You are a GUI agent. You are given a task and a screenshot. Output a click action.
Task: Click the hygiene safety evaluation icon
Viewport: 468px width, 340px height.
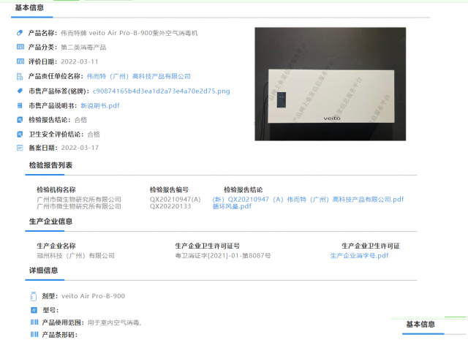[20, 134]
